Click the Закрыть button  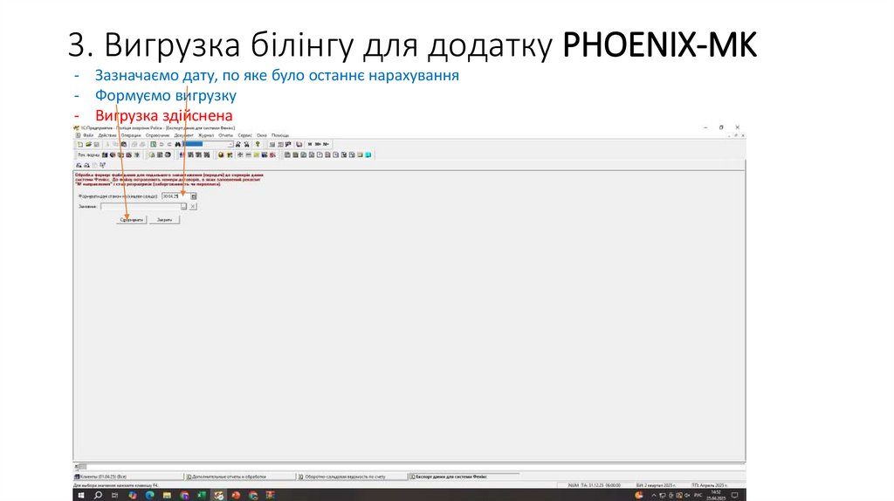click(164, 219)
